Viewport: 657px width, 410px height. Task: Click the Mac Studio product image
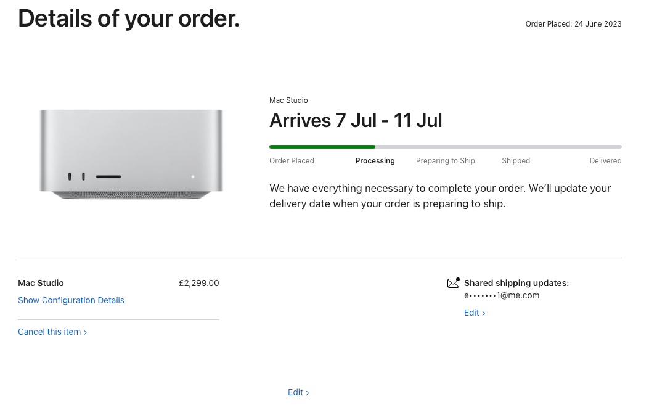(131, 154)
